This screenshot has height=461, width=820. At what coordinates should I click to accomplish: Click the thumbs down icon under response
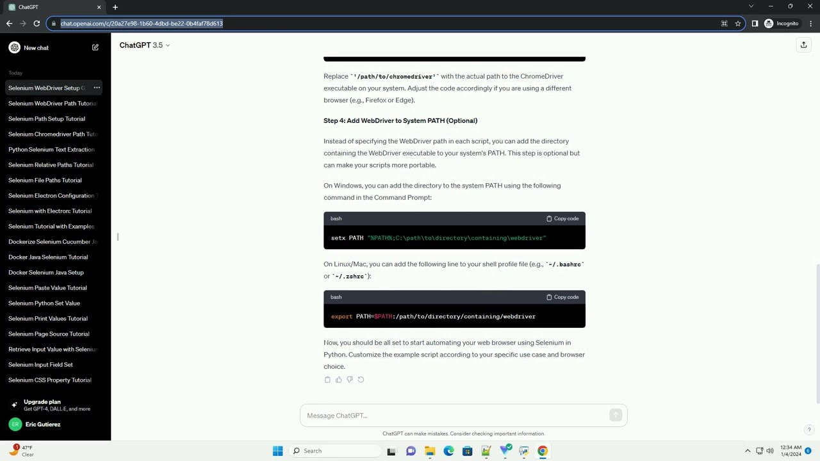349,380
